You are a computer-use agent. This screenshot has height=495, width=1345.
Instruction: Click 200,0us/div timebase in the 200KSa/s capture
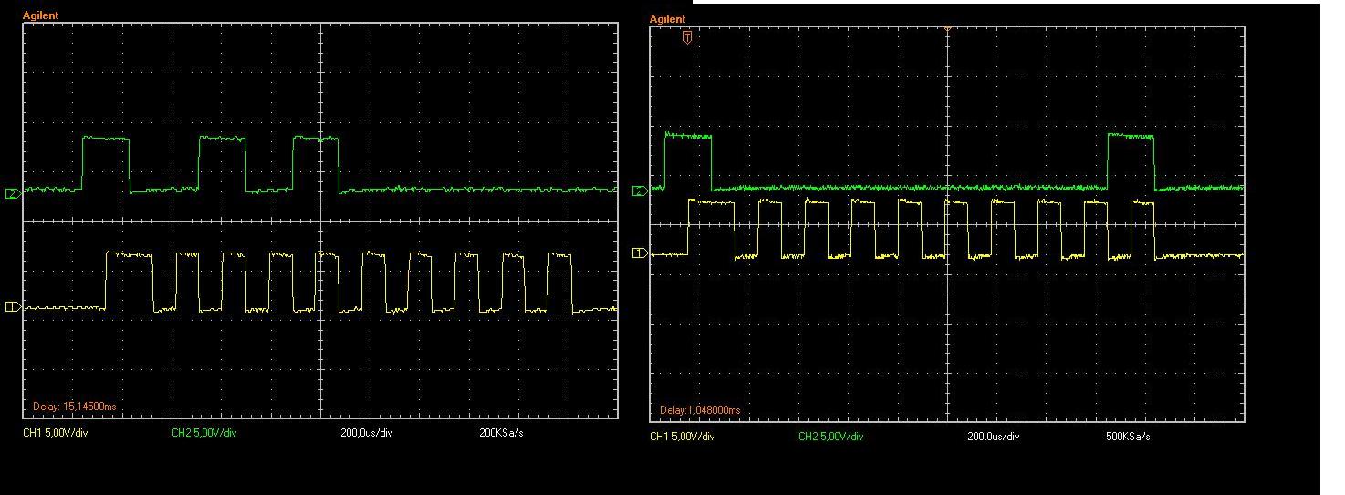(x=367, y=432)
